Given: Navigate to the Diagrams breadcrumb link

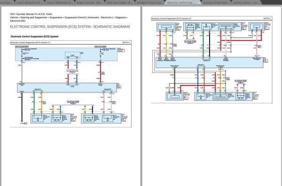Looking at the screenshot, I should point(120,17).
